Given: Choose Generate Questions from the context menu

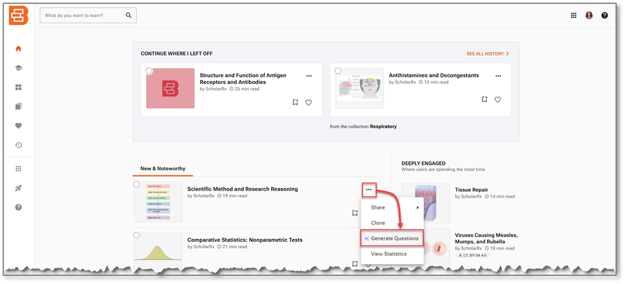Looking at the screenshot, I should 392,238.
